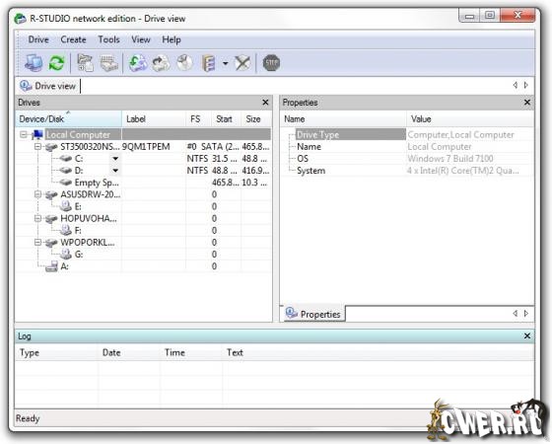Viewport: 552px width, 444px height.
Task: Click the Log Text column header
Action: [379, 353]
